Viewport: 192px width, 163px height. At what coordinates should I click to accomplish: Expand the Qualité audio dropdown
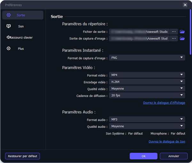pyautogui.click(x=147, y=126)
